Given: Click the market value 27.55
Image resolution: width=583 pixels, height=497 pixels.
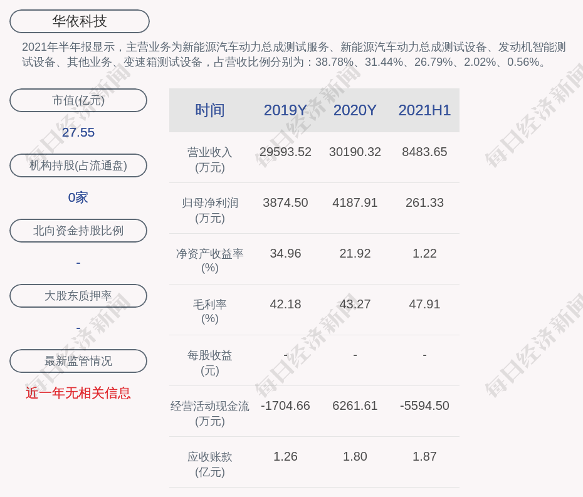Looking at the screenshot, I should (78, 132).
